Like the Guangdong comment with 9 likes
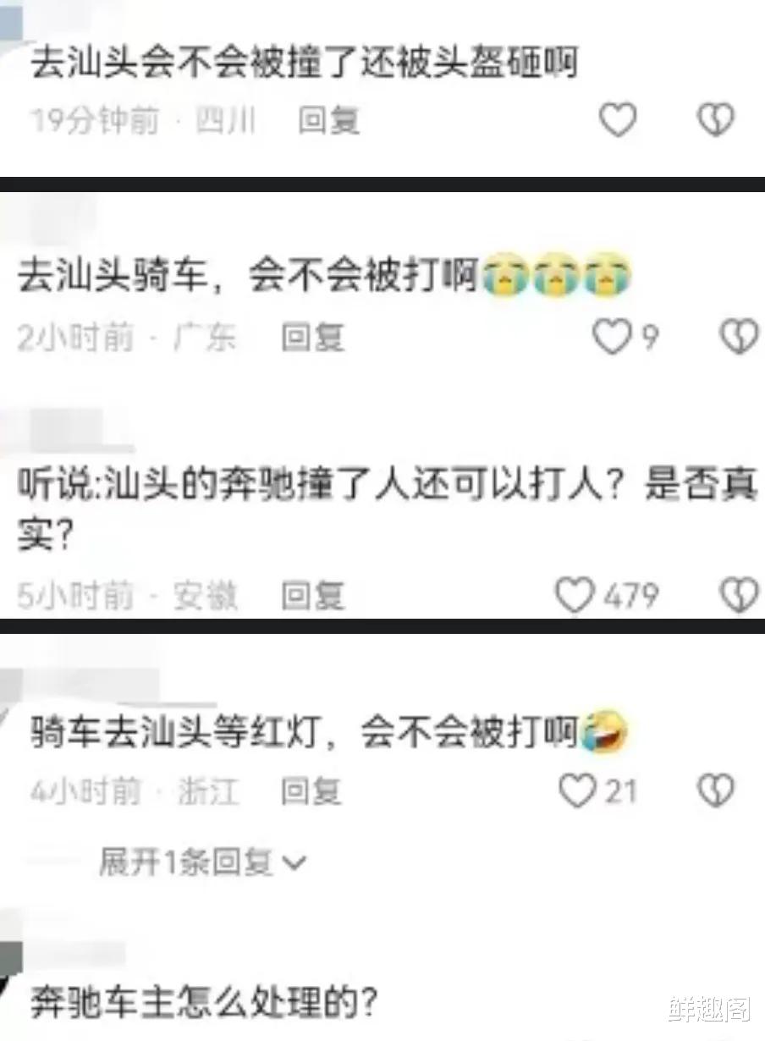The height and width of the screenshot is (1041, 765). tap(609, 338)
